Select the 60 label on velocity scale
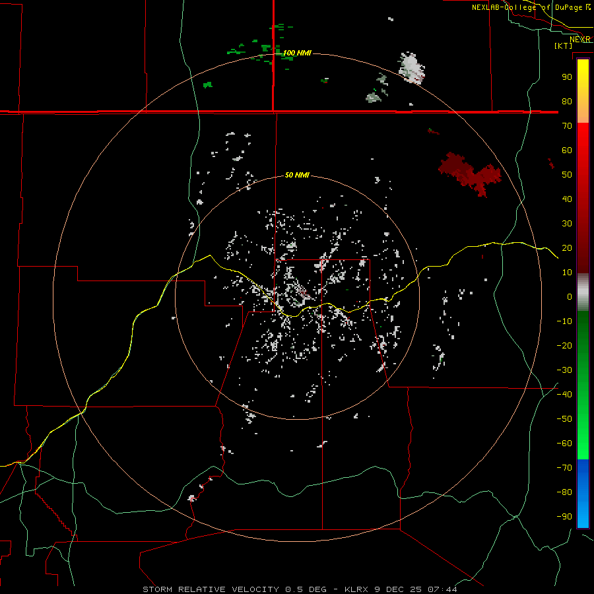The height and width of the screenshot is (594, 594). coord(567,150)
